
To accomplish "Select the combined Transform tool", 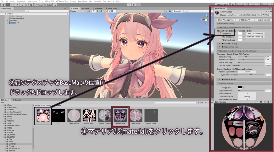I will (x=26, y=5).
